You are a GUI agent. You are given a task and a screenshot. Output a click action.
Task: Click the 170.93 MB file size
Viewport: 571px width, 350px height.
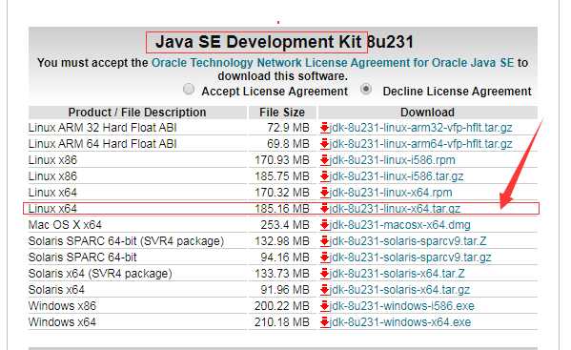[x=282, y=160]
